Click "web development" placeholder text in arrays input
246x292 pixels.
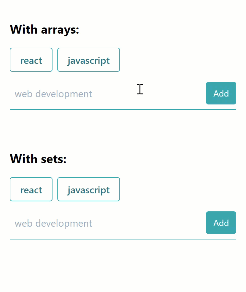point(53,94)
